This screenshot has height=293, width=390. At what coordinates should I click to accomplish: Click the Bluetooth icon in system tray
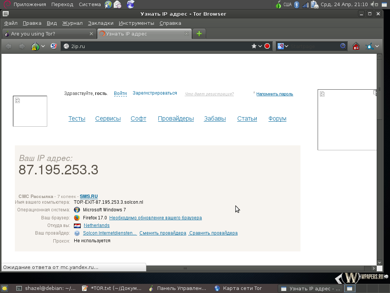point(296,5)
